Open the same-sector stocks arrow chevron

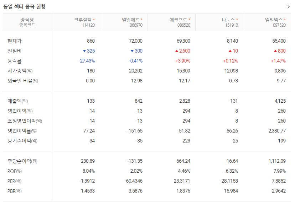[289, 7]
